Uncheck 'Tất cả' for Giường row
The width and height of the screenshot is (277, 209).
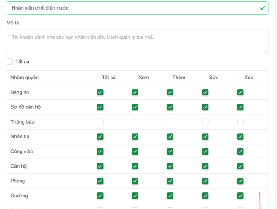click(x=100, y=196)
